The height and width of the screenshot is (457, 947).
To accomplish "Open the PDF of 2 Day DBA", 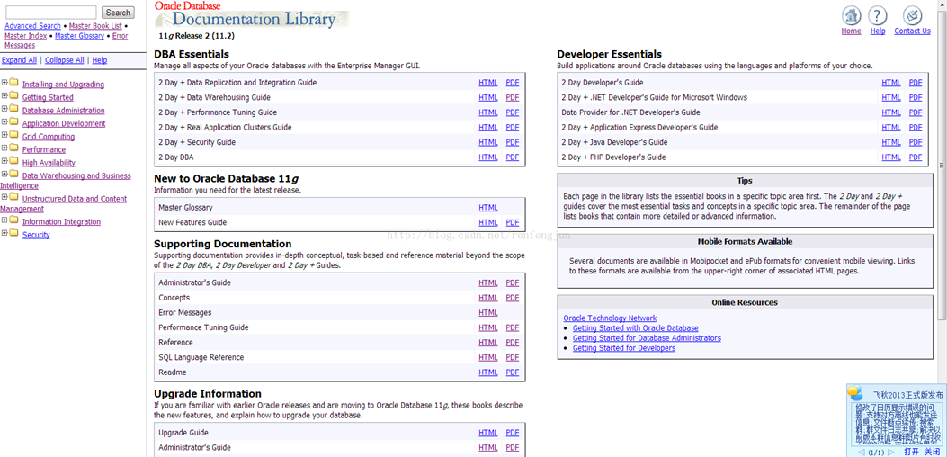I will 512,157.
